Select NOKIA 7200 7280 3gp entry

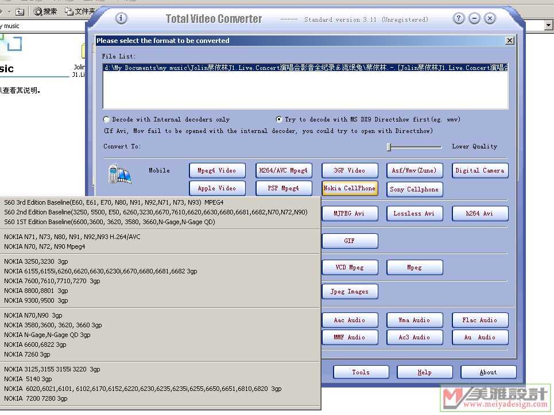click(x=160, y=399)
